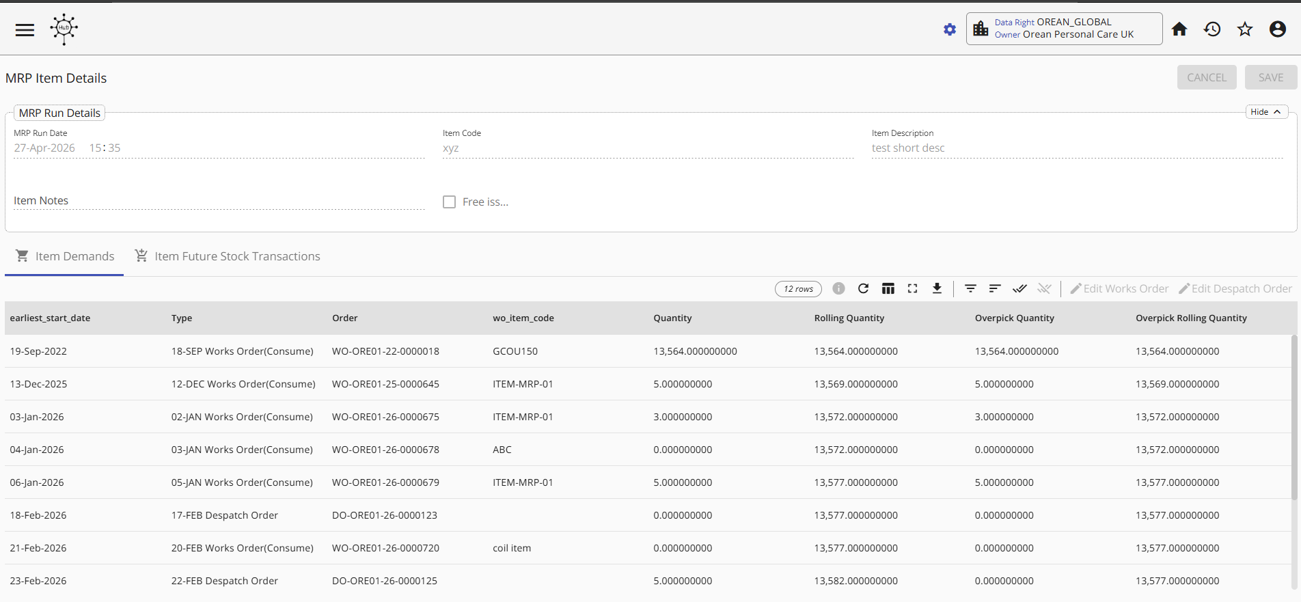Click item code GCOU150

coord(515,351)
